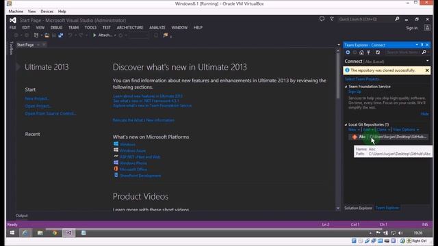Open File Explorer from the taskbar
The width and height of the screenshot is (438, 246).
click(40, 232)
